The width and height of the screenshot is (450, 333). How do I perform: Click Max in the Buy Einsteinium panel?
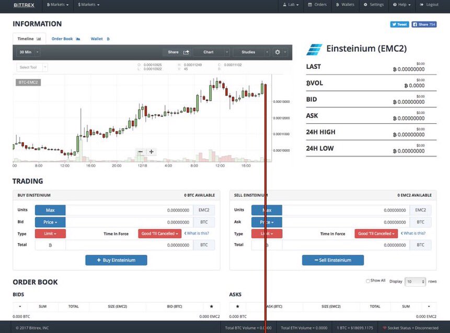[x=50, y=210]
